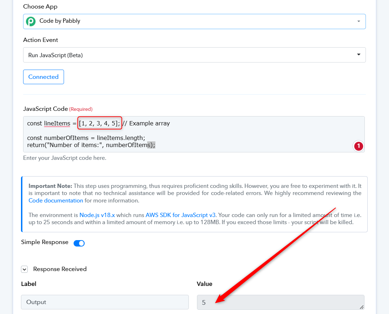
Task: Click the Connected button
Action: click(x=43, y=77)
